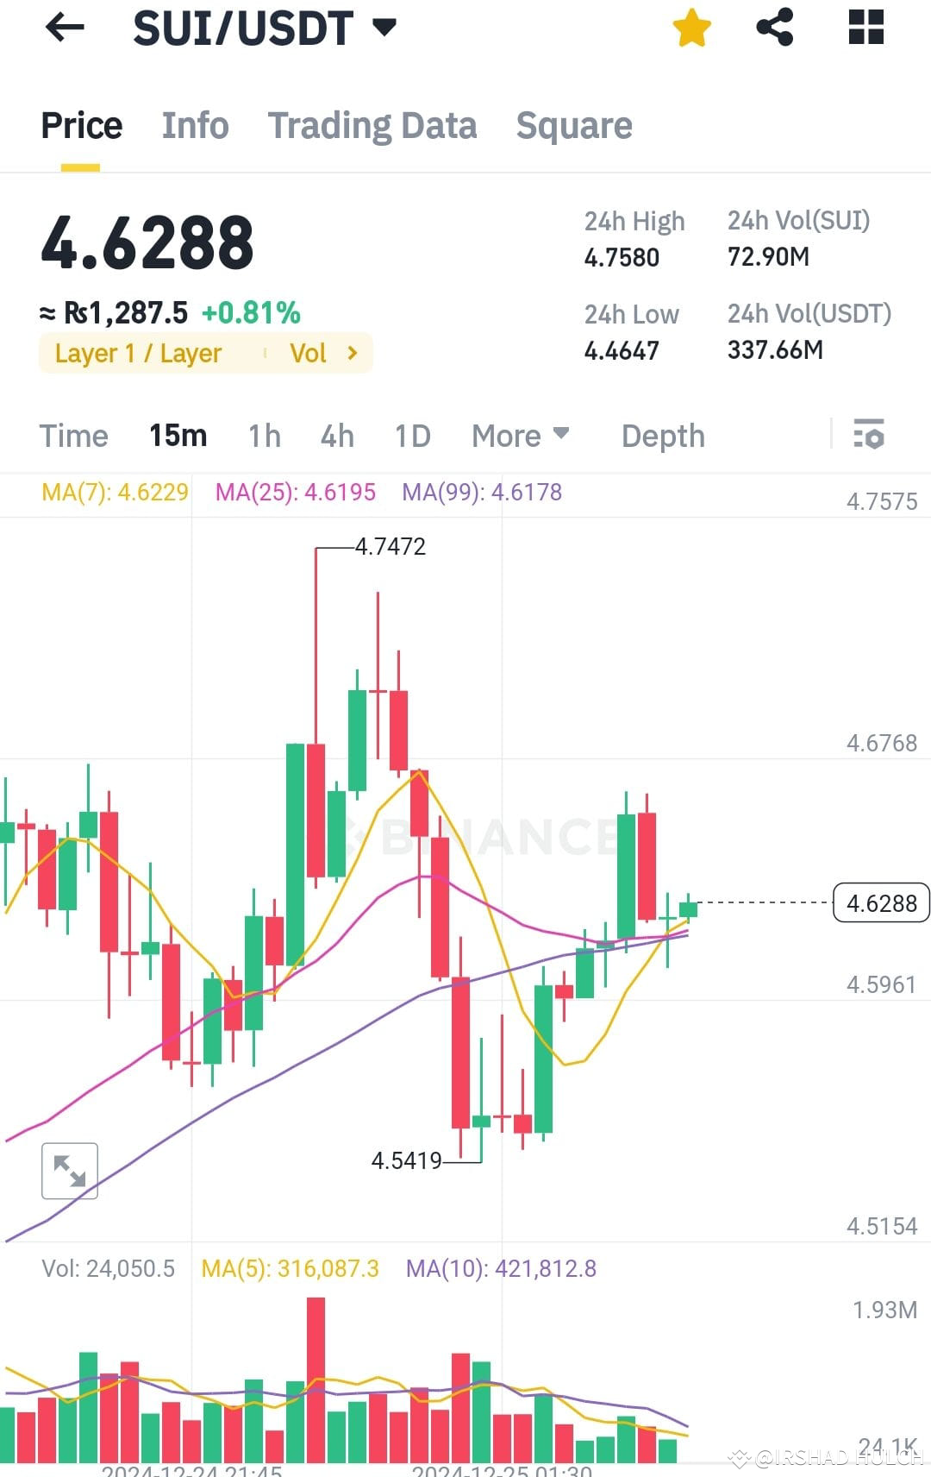
Task: Select the 1D chart timeframe
Action: [x=412, y=436]
